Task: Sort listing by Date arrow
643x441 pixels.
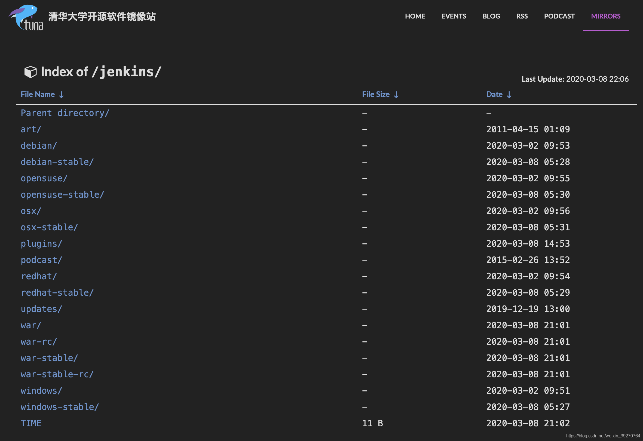Action: 509,95
